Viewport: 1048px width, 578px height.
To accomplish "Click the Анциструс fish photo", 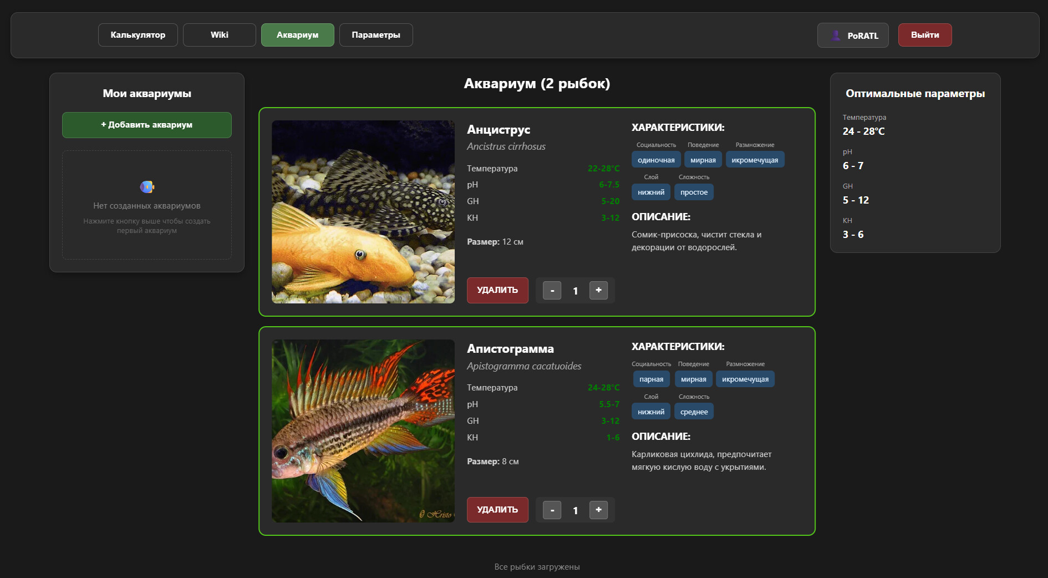I will pyautogui.click(x=363, y=212).
